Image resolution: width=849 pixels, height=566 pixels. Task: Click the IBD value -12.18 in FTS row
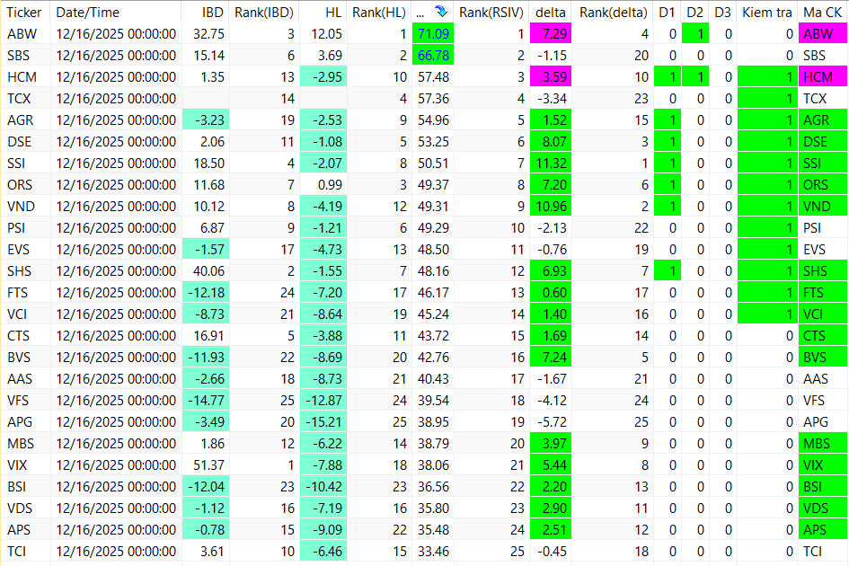(x=205, y=293)
